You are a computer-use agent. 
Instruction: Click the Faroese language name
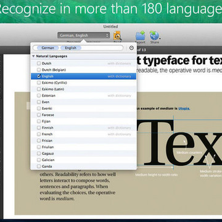coord(48,115)
